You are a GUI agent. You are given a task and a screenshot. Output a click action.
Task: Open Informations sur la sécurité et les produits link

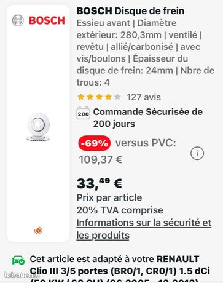(x=144, y=229)
